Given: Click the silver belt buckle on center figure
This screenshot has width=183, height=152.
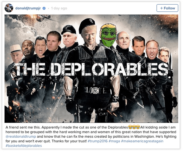Looking at the screenshot, I should coord(95,90).
